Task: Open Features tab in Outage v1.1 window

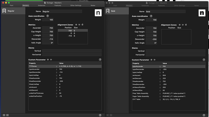Action: pyautogui.click(x=161, y=5)
